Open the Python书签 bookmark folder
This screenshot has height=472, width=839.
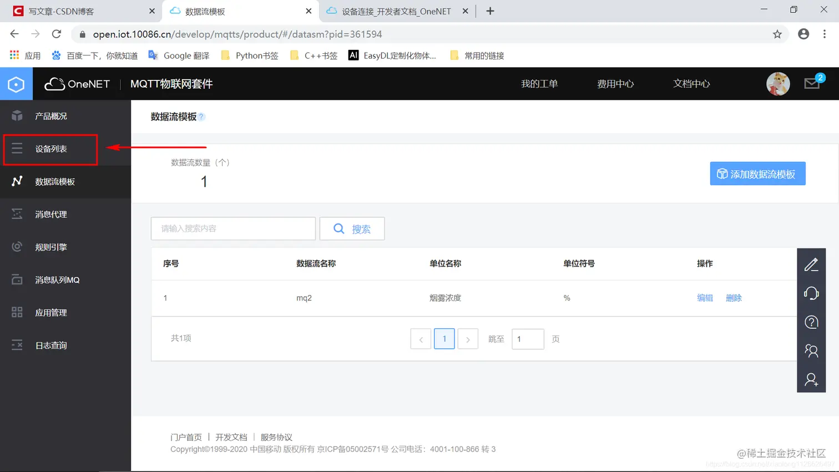[250, 55]
